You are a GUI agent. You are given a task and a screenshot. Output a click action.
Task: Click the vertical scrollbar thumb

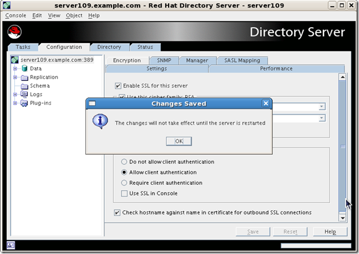click(342, 146)
